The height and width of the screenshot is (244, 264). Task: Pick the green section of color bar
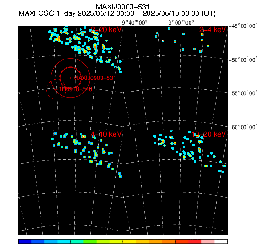[90, 242]
